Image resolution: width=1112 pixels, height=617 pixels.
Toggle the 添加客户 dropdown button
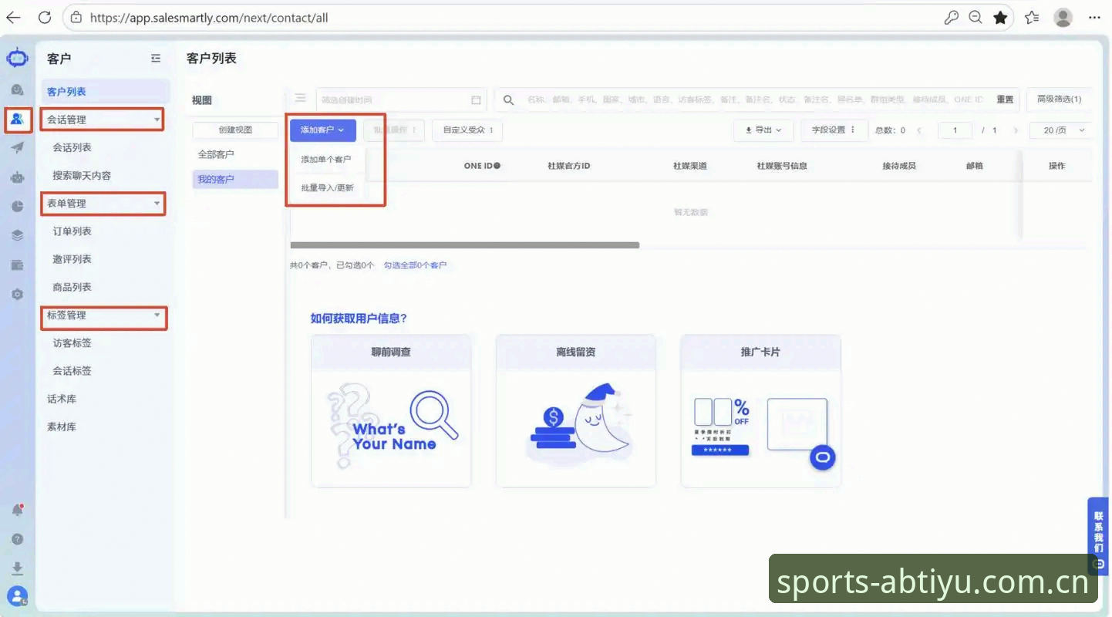click(x=322, y=130)
